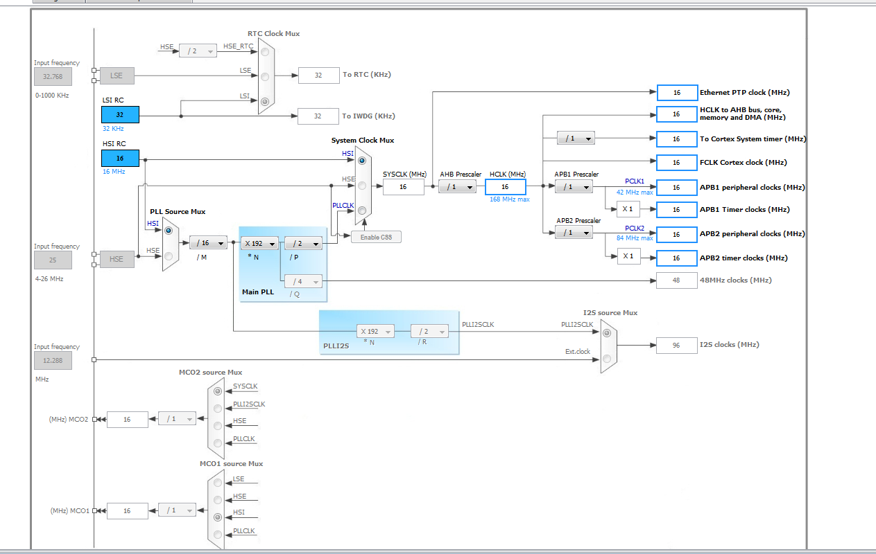
Task: Click the LSI RC value box
Action: point(120,115)
